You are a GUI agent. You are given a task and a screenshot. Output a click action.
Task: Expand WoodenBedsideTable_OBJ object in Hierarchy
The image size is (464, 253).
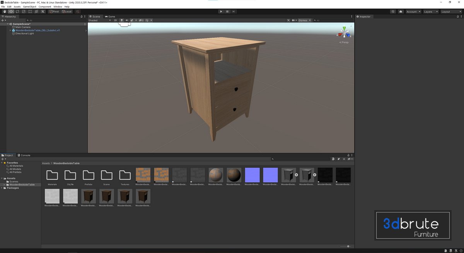[10, 30]
